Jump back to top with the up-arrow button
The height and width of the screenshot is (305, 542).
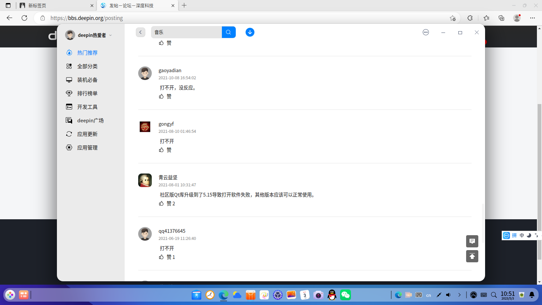472,256
